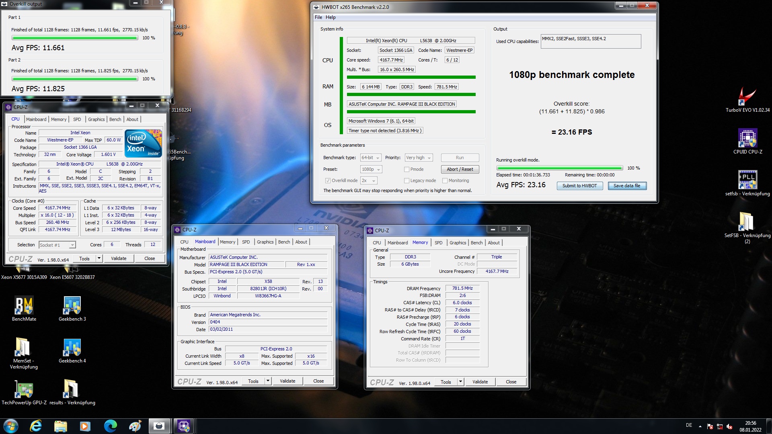Click Intel Xeon inside logo
This screenshot has width=772, height=434.
(144, 143)
